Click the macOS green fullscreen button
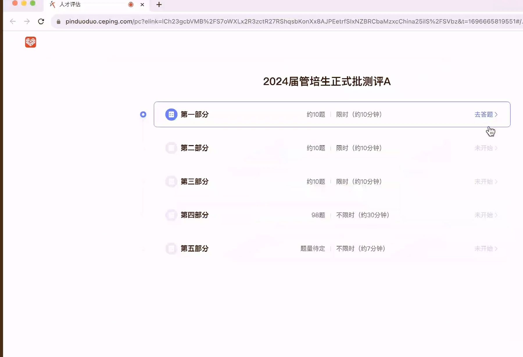The height and width of the screenshot is (357, 523). pos(33,3)
